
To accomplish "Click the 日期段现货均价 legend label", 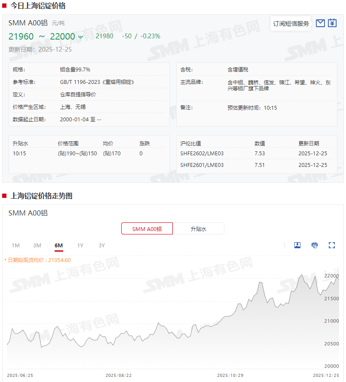I will click(x=38, y=260).
